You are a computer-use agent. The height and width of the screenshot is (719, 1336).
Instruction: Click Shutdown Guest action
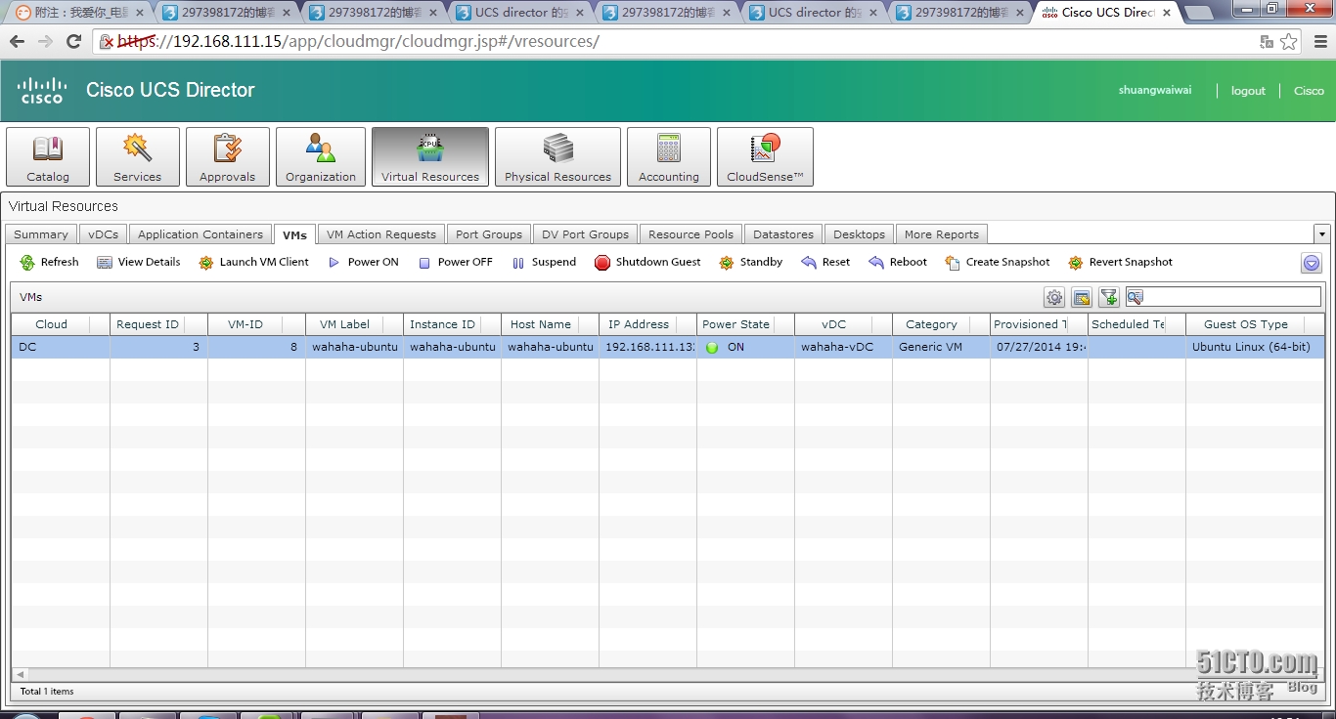tap(647, 262)
